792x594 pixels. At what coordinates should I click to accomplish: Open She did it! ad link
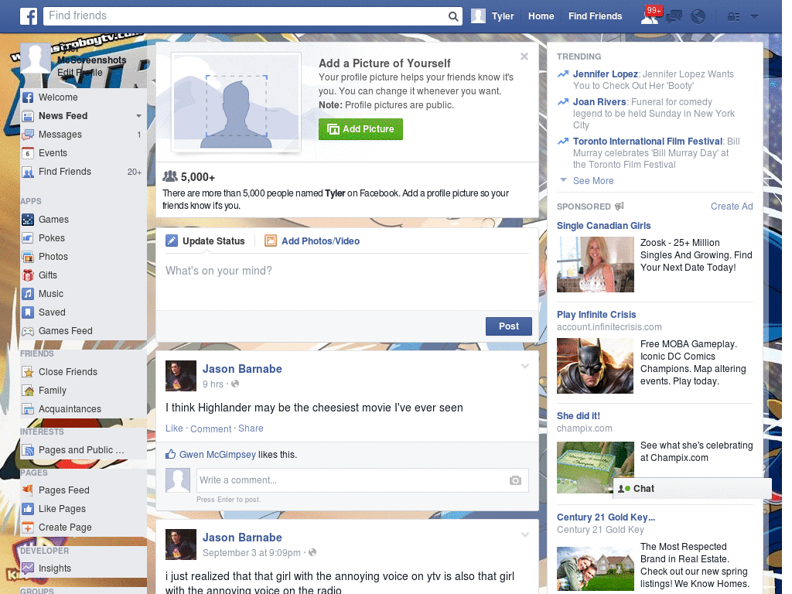point(579,415)
